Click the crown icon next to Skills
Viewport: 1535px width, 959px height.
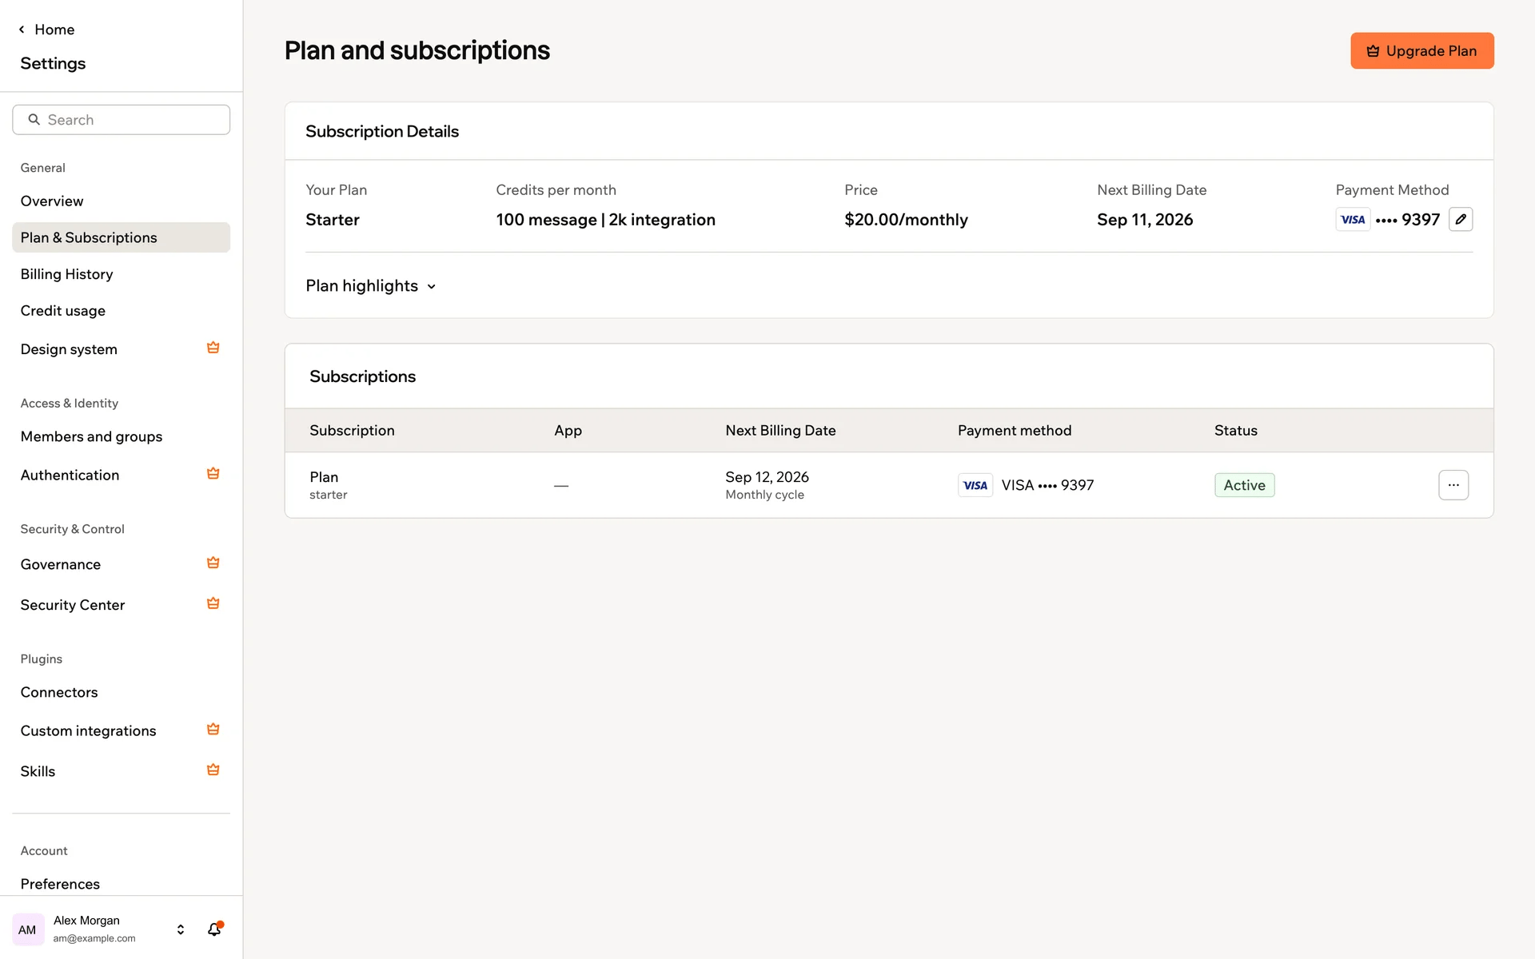pyautogui.click(x=213, y=770)
